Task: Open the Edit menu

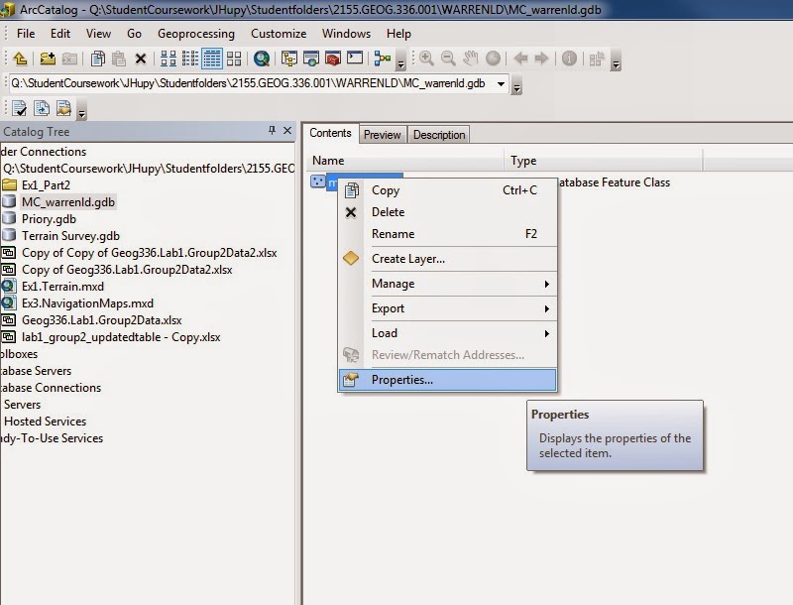Action: pos(60,34)
